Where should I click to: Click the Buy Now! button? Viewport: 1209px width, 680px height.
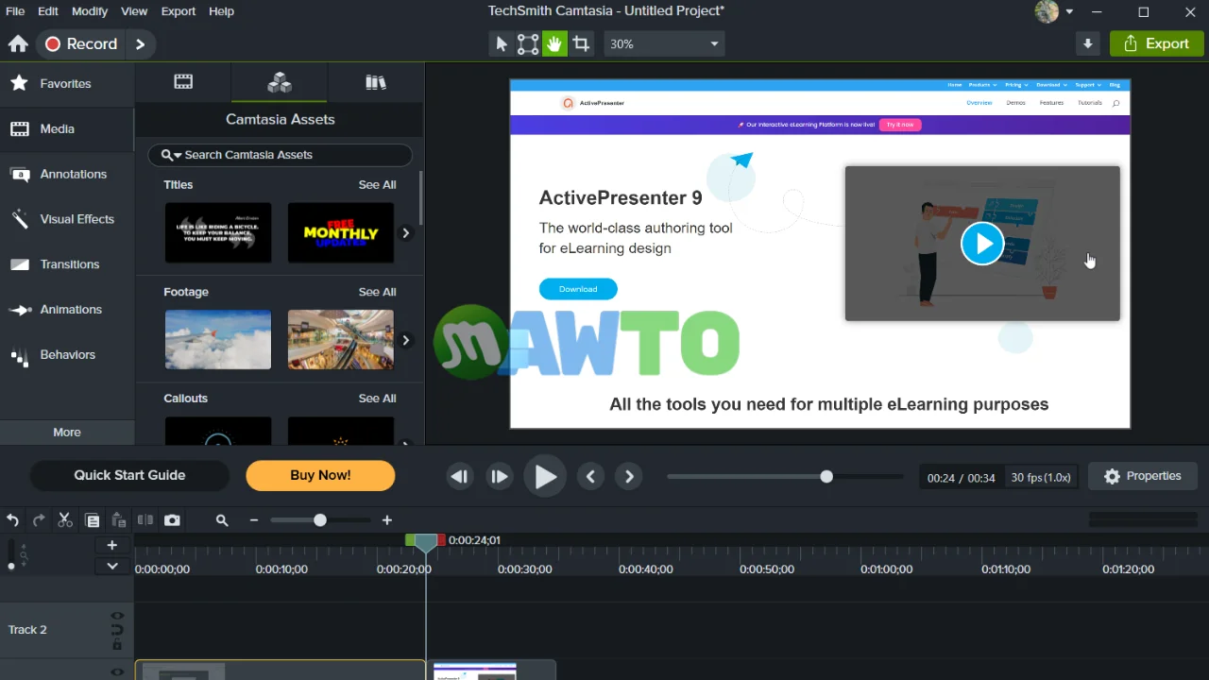point(320,476)
